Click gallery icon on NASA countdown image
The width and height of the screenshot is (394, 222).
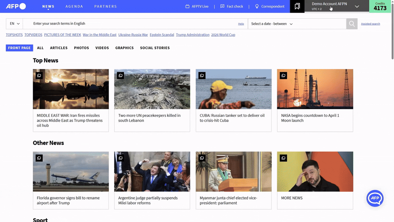click(283, 76)
